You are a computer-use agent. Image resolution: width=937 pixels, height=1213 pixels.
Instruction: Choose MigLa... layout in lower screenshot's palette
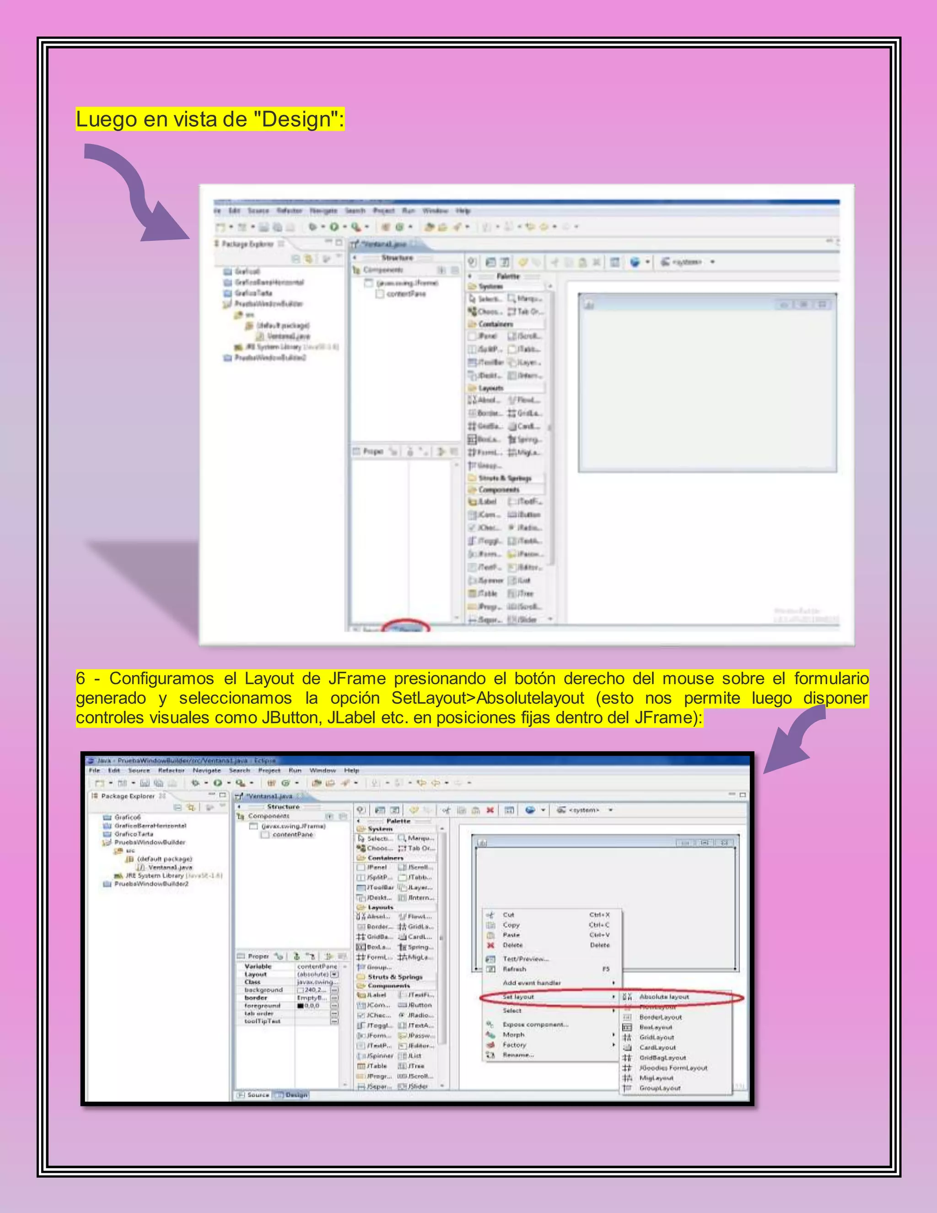click(416, 957)
